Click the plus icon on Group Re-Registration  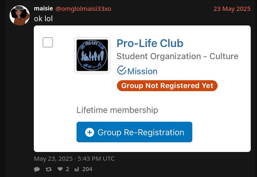[x=89, y=132]
